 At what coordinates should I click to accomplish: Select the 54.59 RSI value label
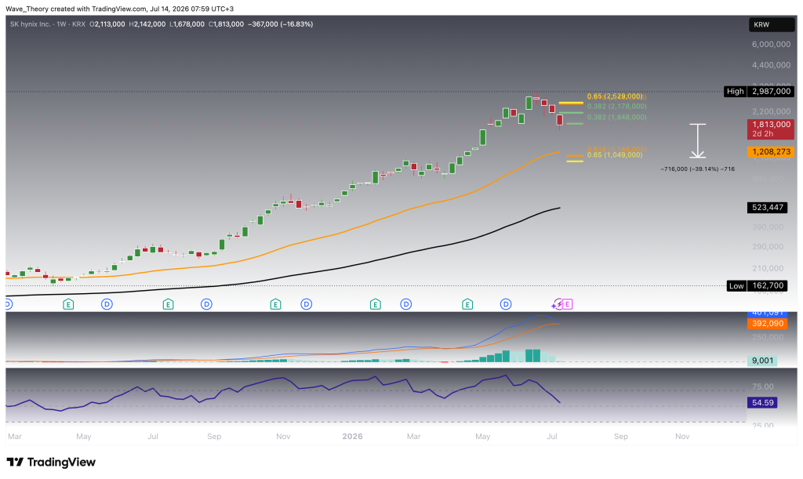(762, 403)
